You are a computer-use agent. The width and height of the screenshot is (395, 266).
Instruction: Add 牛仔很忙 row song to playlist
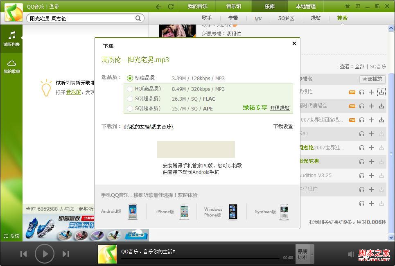(x=372, y=189)
